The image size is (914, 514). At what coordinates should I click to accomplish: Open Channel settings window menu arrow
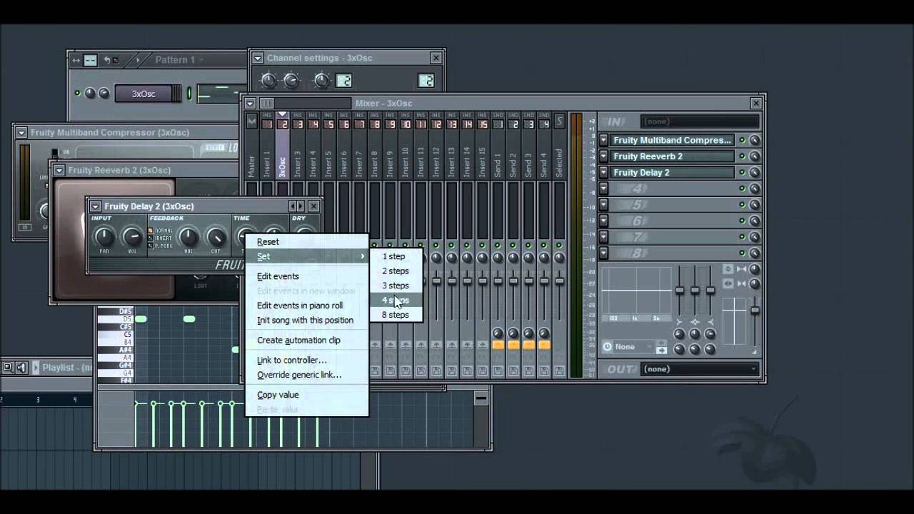pyautogui.click(x=257, y=59)
